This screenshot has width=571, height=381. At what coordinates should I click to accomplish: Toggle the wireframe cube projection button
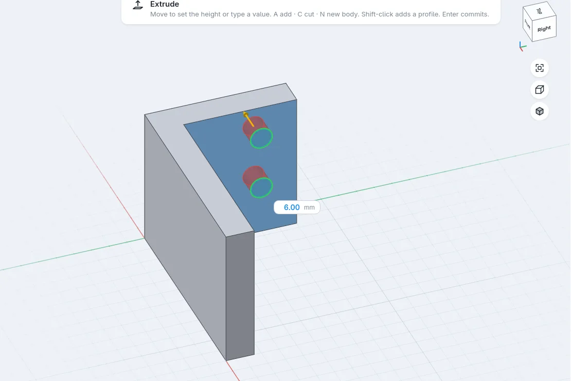tap(539, 90)
